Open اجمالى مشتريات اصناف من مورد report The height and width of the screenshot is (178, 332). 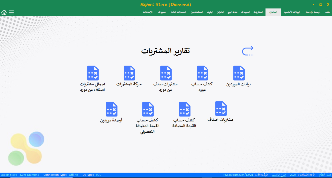93,73
